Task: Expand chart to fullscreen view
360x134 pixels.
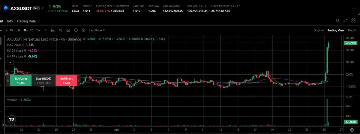Action: click(345, 21)
